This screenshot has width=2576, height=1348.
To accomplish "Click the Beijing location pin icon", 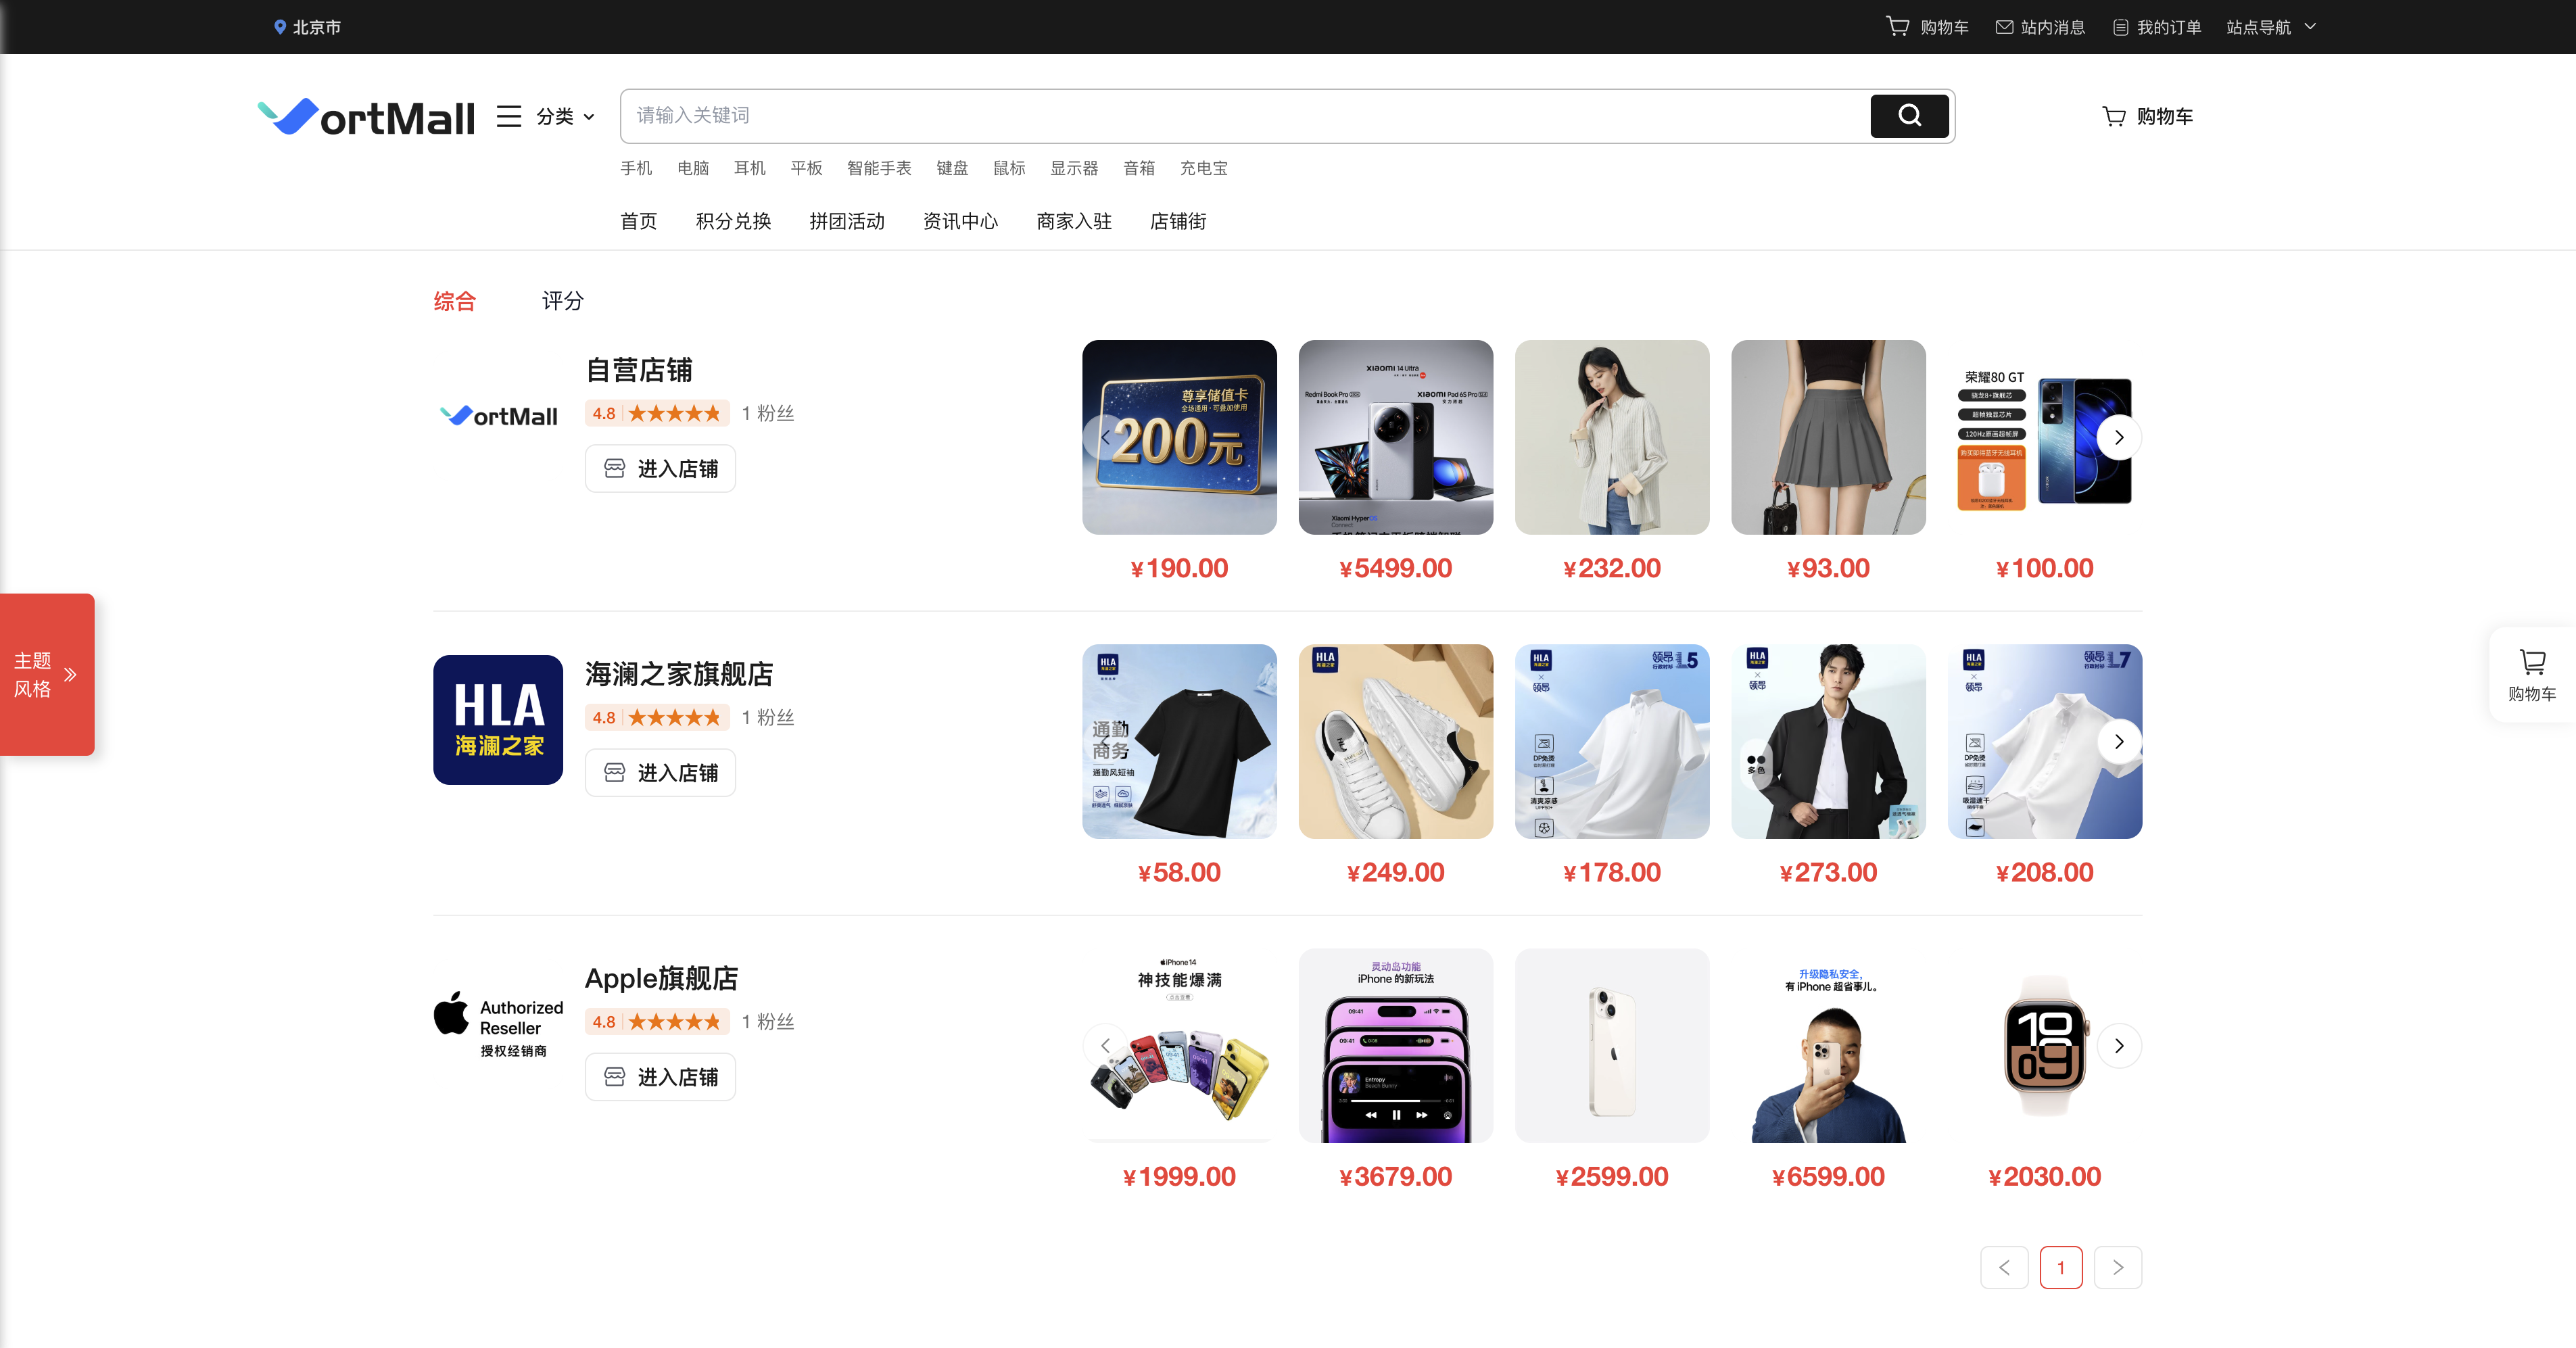I will coord(280,27).
